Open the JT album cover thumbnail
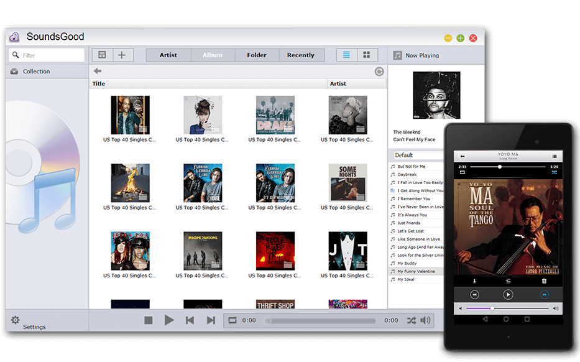Screen dimensions: 580x362 point(348,251)
